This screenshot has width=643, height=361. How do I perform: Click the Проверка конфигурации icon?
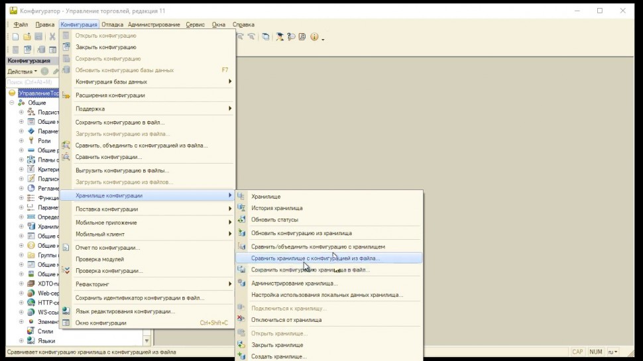click(66, 271)
